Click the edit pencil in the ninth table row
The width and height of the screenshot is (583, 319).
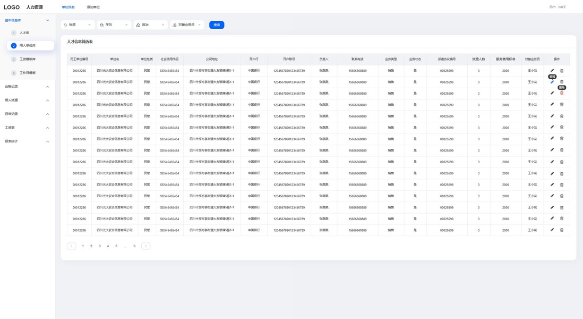(x=552, y=162)
